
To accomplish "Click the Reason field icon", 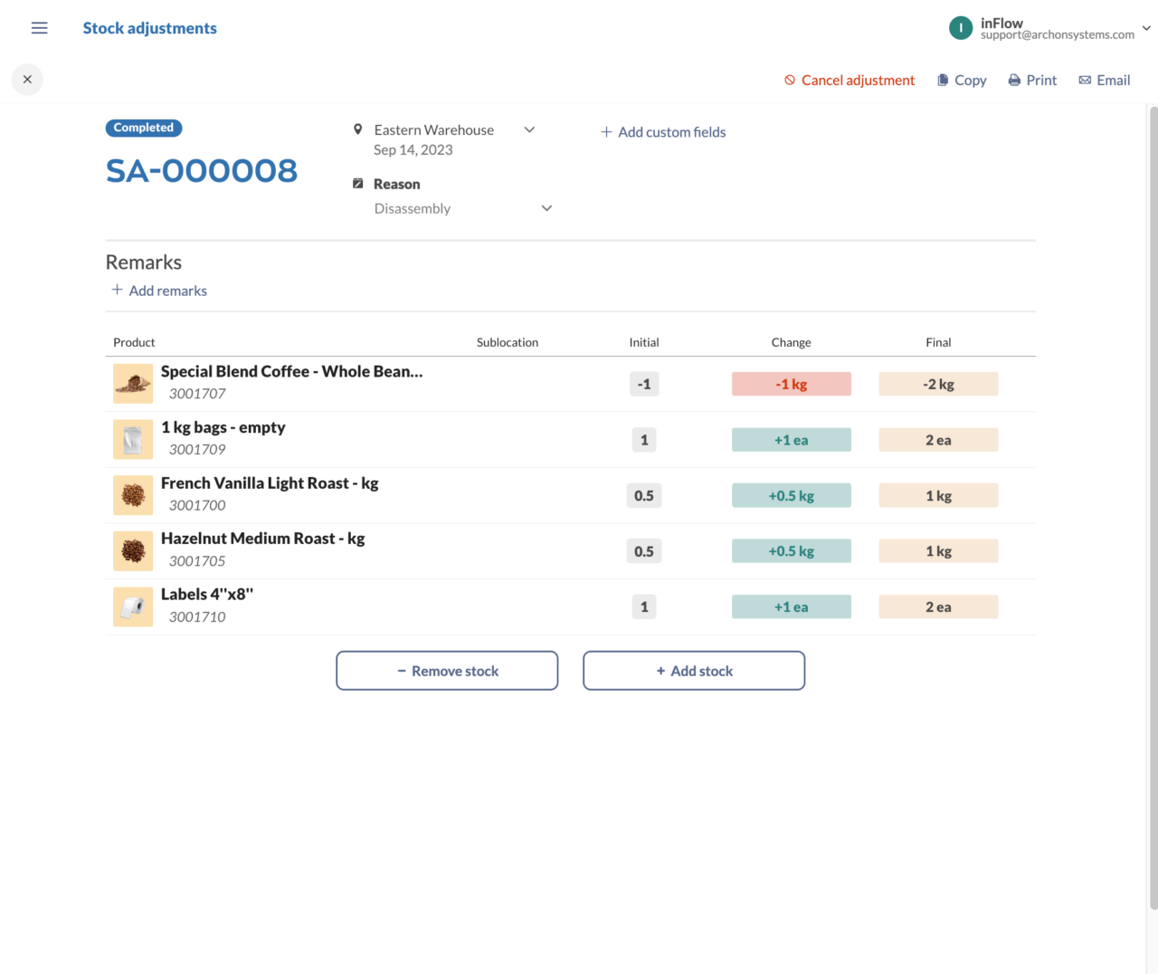I will pyautogui.click(x=357, y=183).
